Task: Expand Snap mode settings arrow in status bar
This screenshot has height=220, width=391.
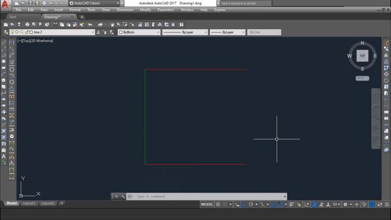Action: tap(230, 205)
